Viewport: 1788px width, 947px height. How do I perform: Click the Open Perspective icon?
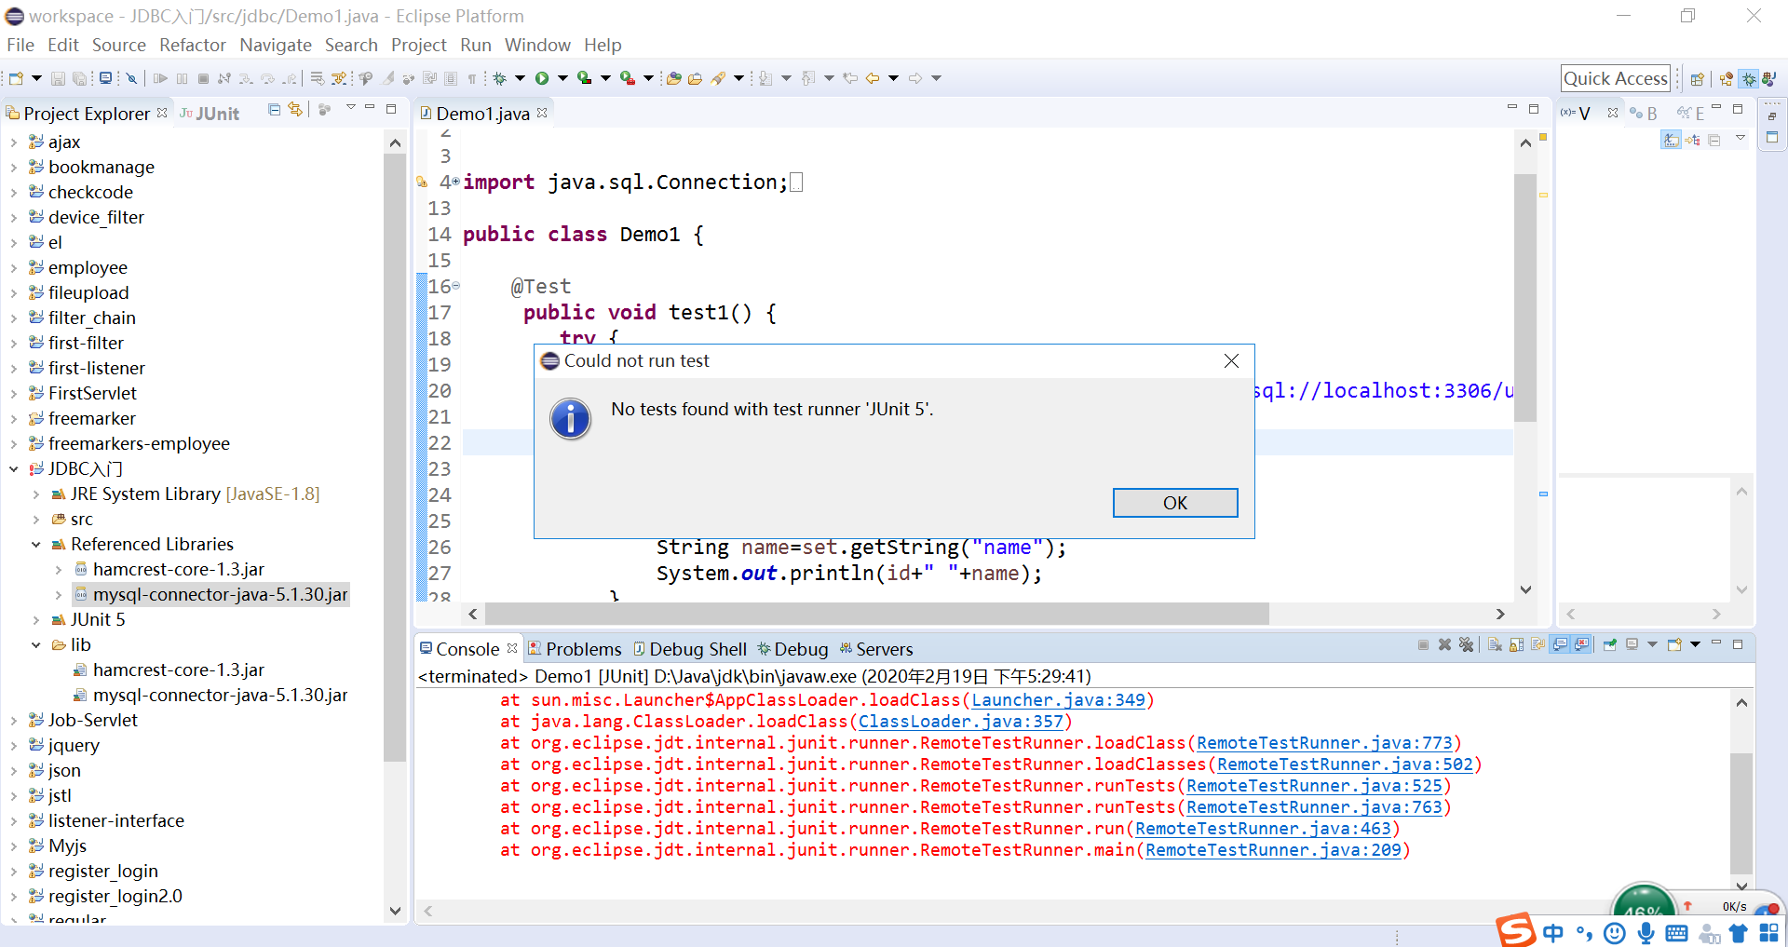coord(1697,79)
